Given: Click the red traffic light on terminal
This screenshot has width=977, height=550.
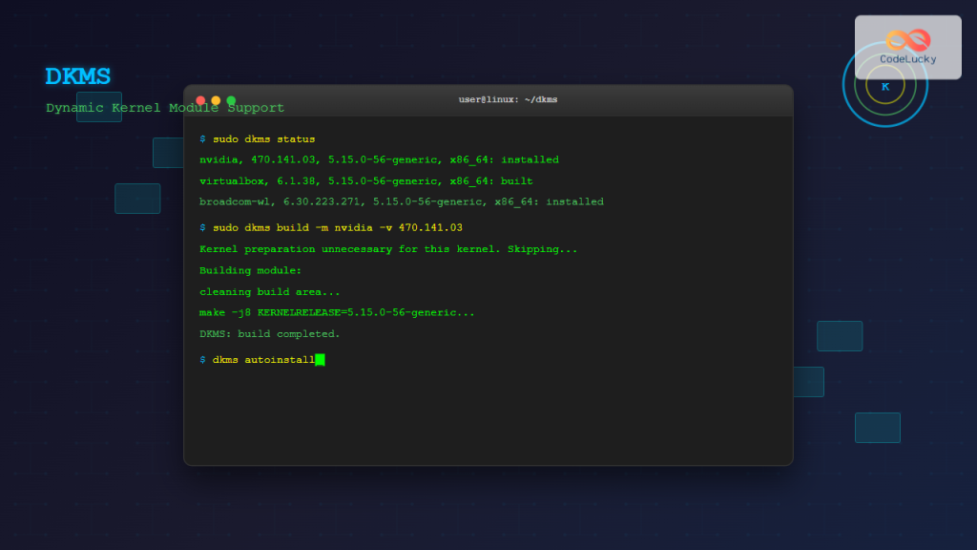Looking at the screenshot, I should pos(200,98).
